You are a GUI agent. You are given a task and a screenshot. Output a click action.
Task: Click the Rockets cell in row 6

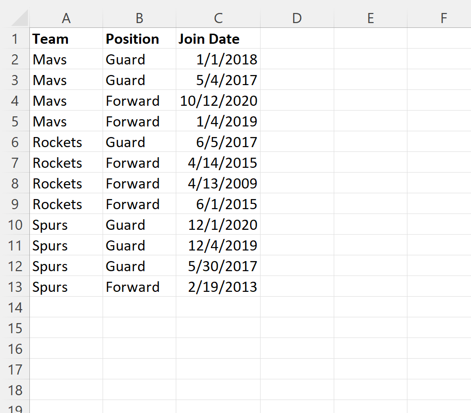[x=66, y=142]
